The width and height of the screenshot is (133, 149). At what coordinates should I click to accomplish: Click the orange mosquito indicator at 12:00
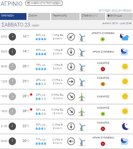(103, 84)
